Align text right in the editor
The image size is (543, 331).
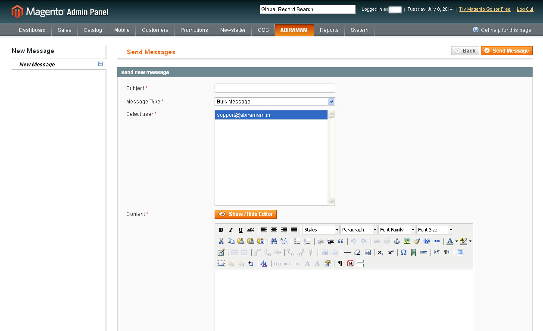284,230
